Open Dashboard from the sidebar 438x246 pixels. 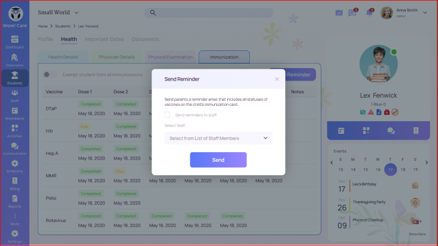pos(14,42)
